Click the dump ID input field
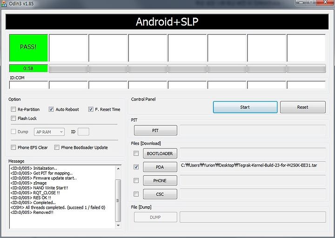This screenshot has width=335, height=238. tap(84, 132)
